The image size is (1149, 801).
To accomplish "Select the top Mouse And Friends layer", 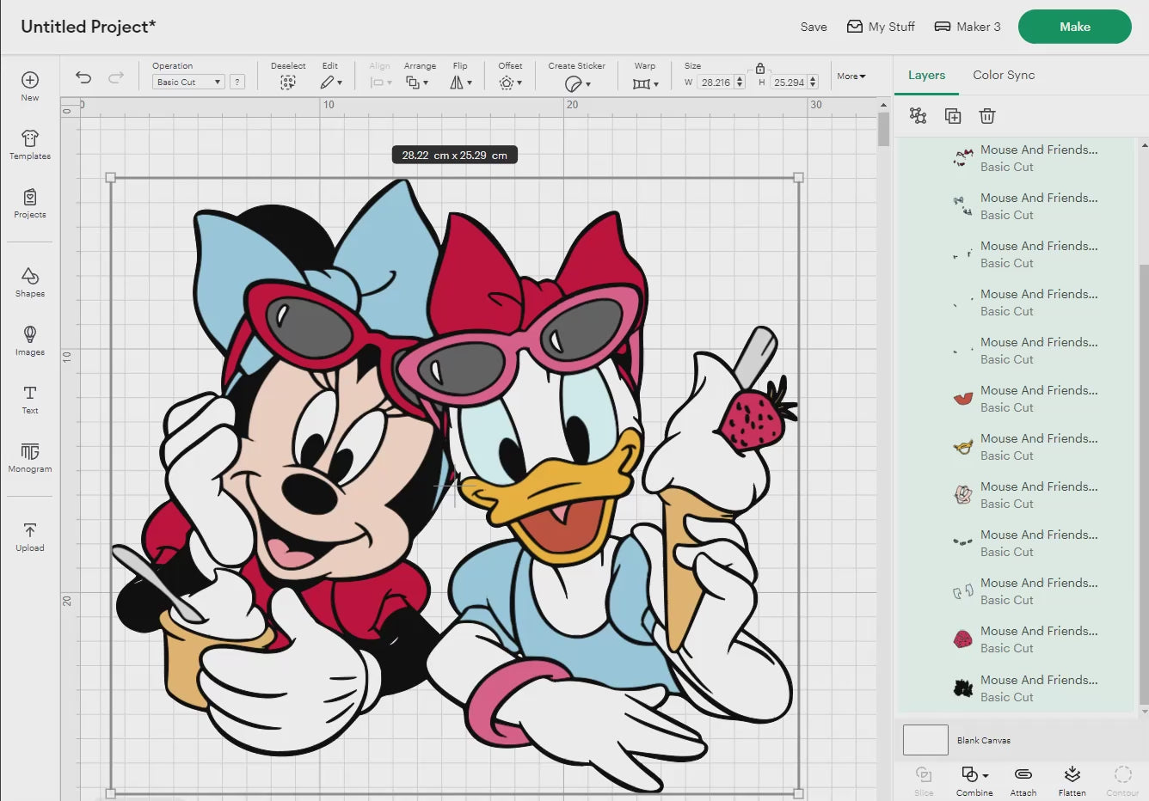I will [x=1016, y=158].
